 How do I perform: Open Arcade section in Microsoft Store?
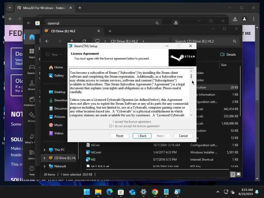tap(31, 85)
